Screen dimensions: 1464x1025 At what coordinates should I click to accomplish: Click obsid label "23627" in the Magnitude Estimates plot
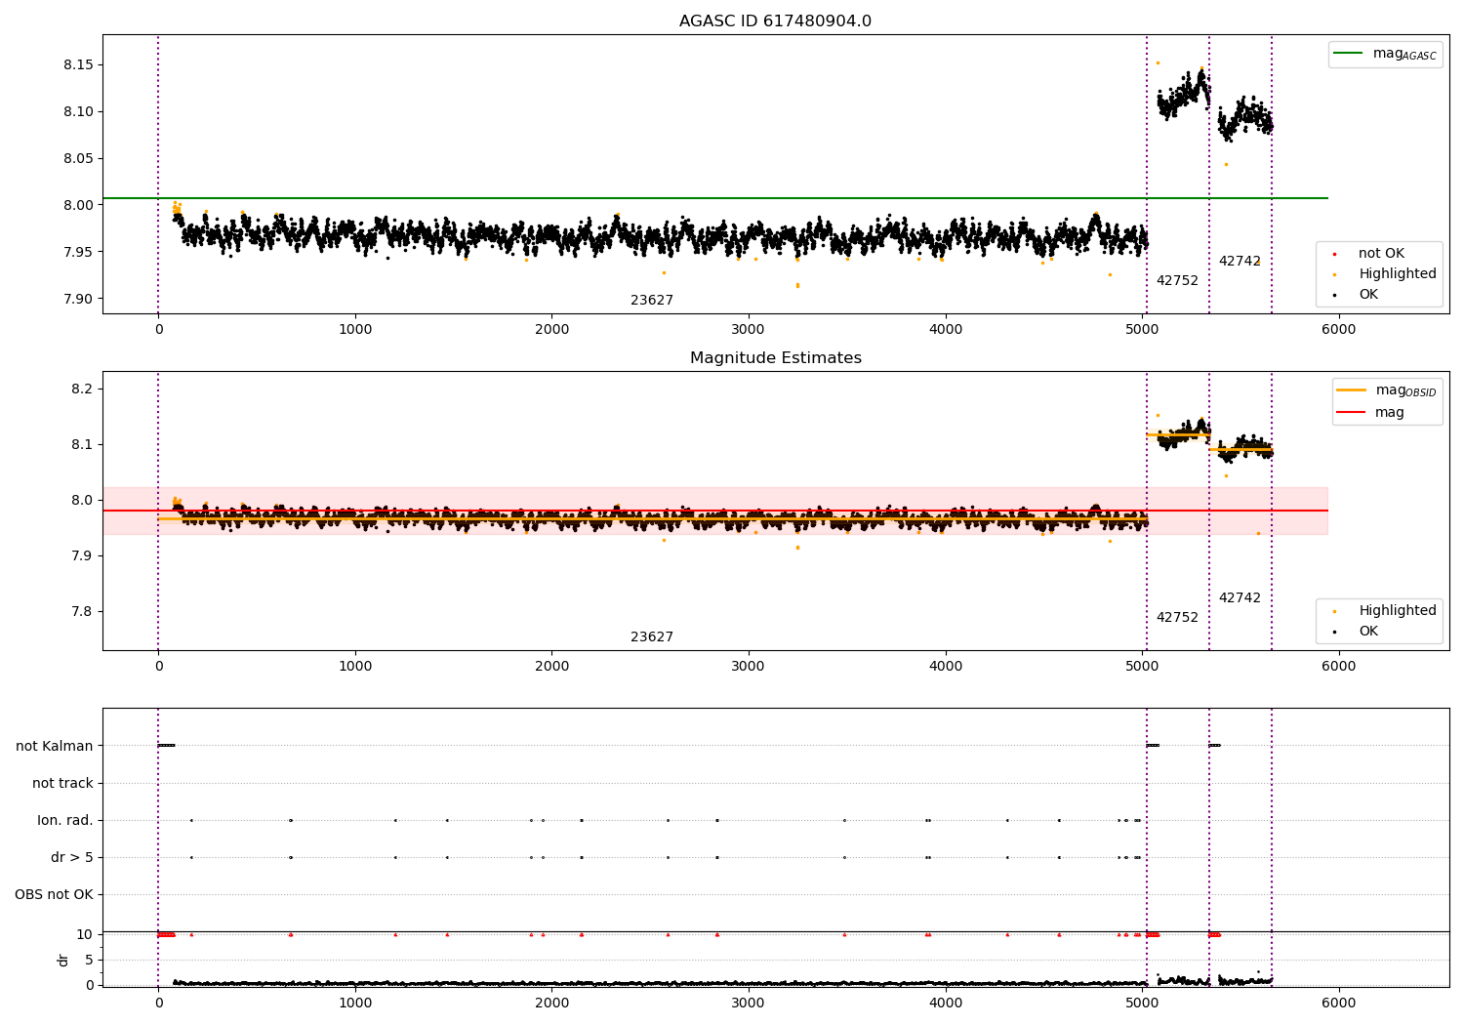[x=652, y=637]
